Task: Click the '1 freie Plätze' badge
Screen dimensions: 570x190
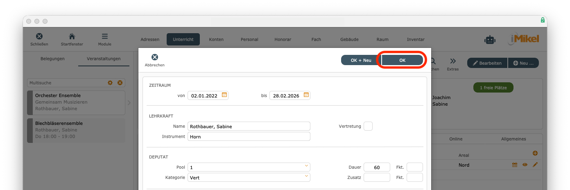Action: coord(493,88)
